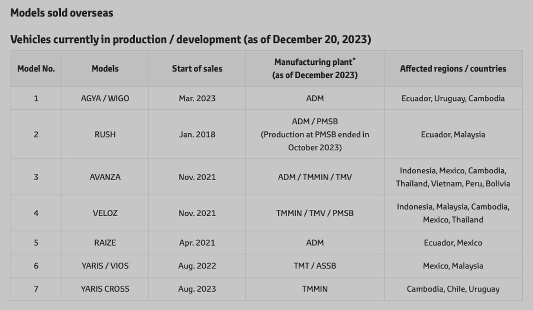
Task: Click the 'Model No.' column header
Action: [x=36, y=69]
